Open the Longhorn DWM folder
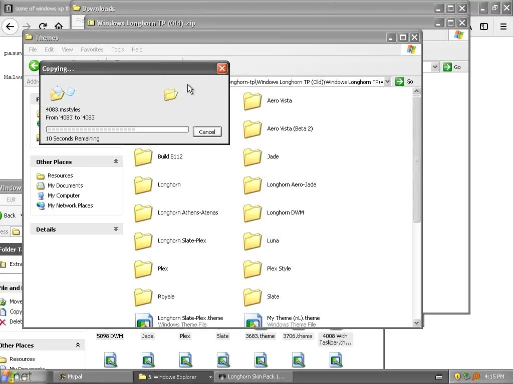513x384 pixels. pyautogui.click(x=274, y=213)
